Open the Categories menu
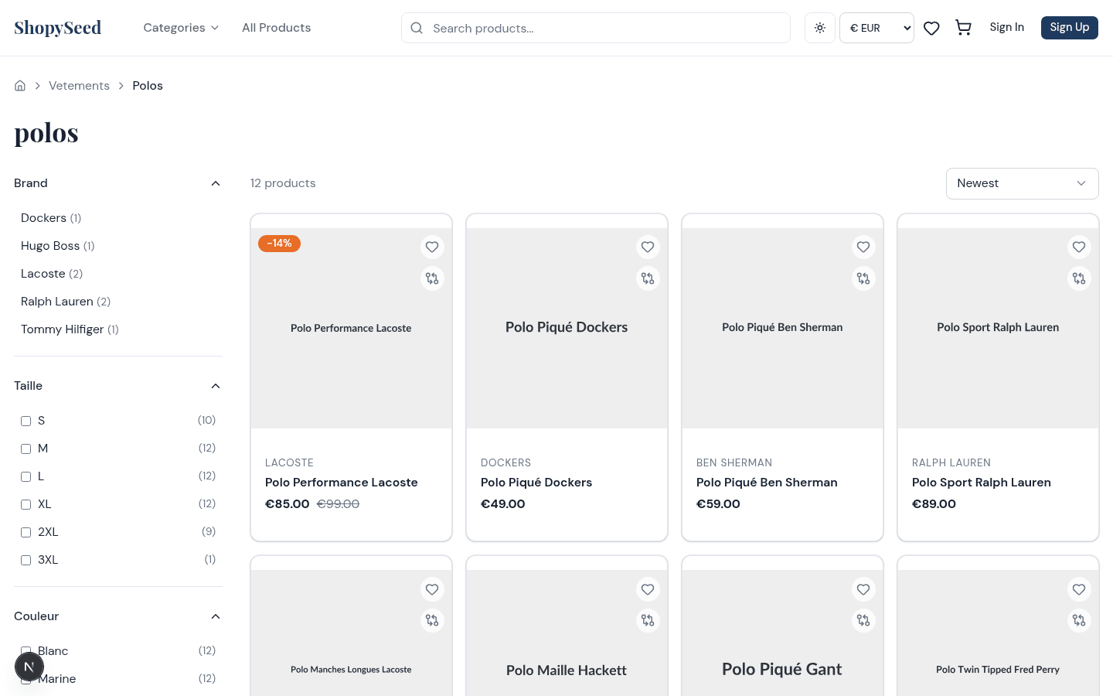 pyautogui.click(x=181, y=27)
